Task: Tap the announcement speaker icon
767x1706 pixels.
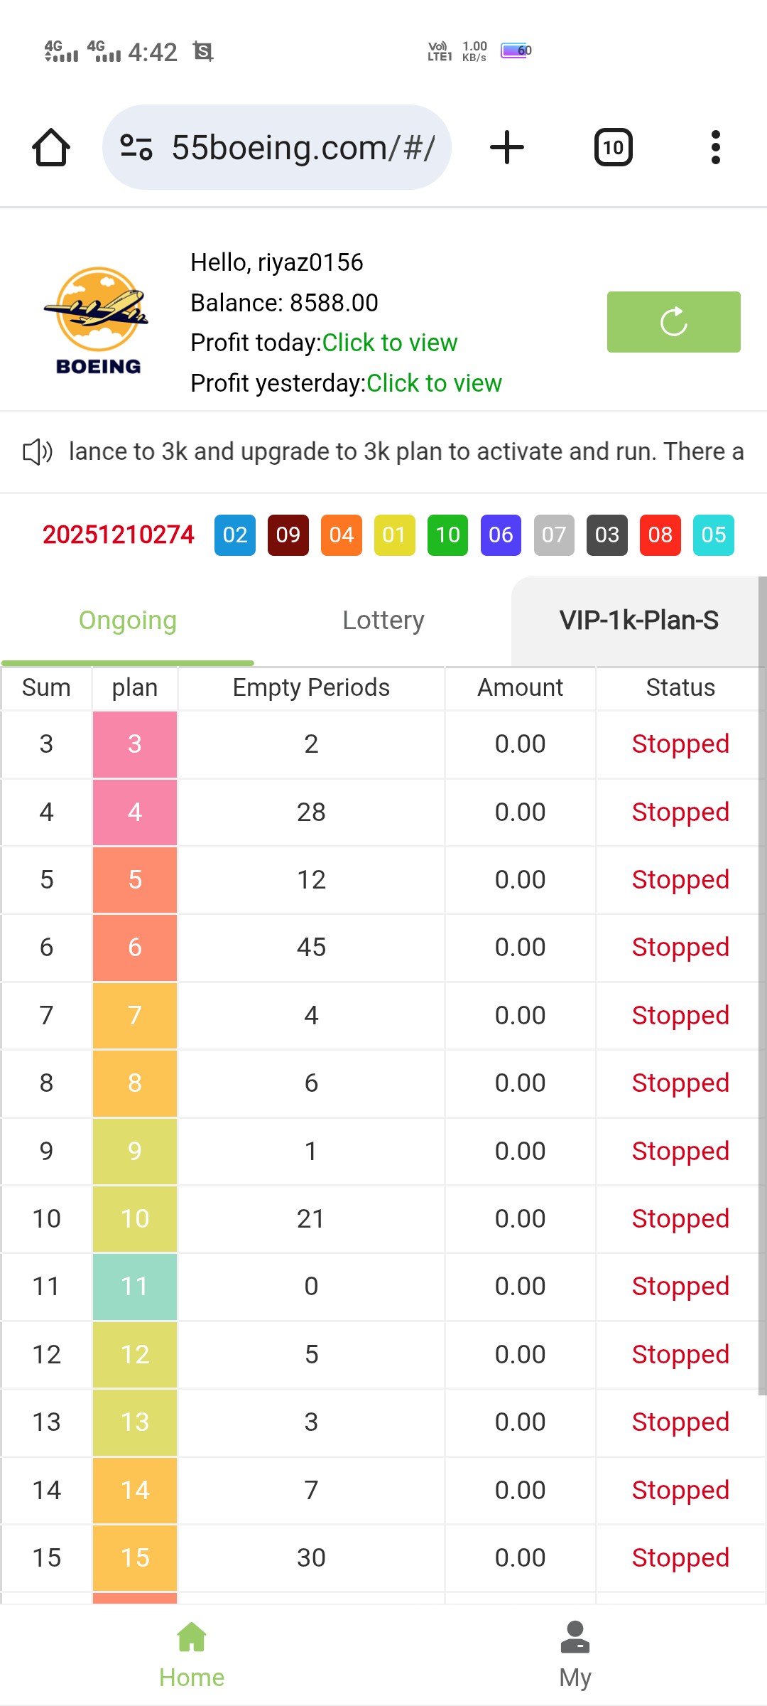Action: [37, 452]
